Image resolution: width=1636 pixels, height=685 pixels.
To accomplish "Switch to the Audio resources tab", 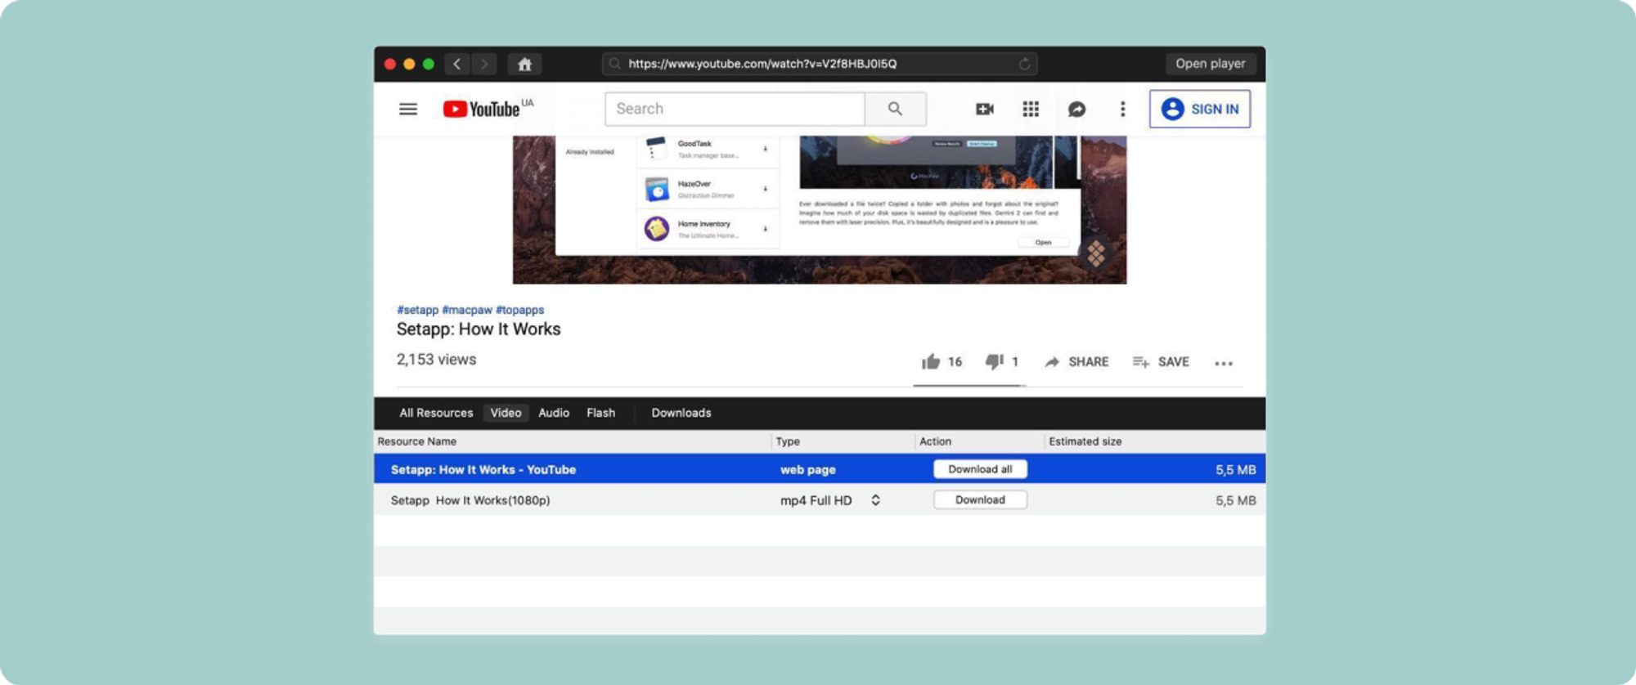I will pos(553,413).
